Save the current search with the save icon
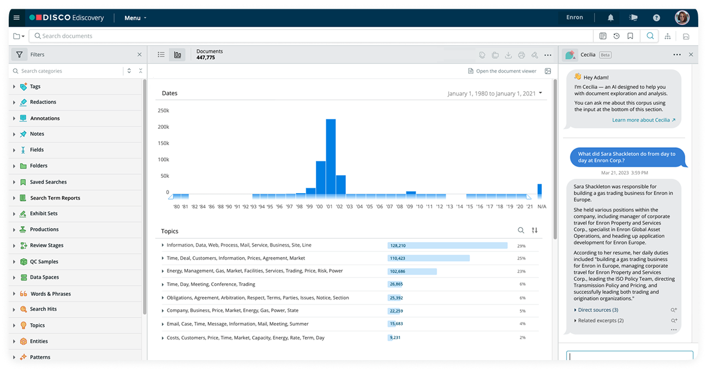Screen dimensions: 707x371 click(x=686, y=35)
